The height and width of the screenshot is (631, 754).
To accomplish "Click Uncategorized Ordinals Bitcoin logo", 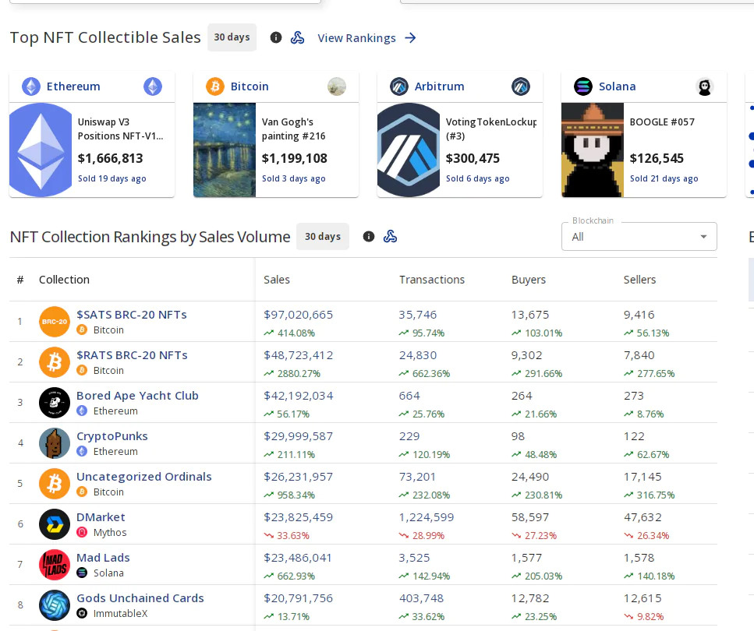I will tap(55, 484).
